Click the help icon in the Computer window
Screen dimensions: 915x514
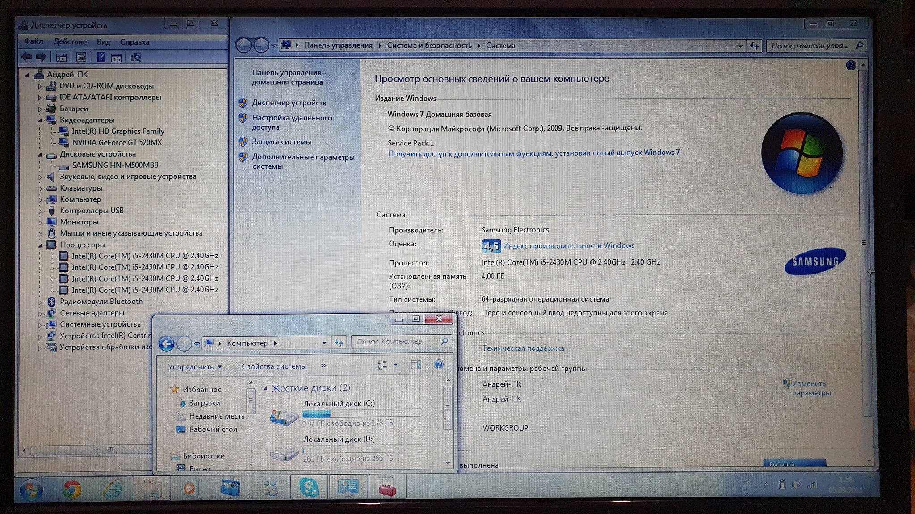tap(439, 365)
